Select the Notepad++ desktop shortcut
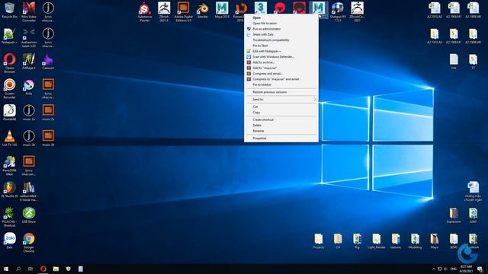Image resolution: width=488 pixels, height=274 pixels. (9, 36)
